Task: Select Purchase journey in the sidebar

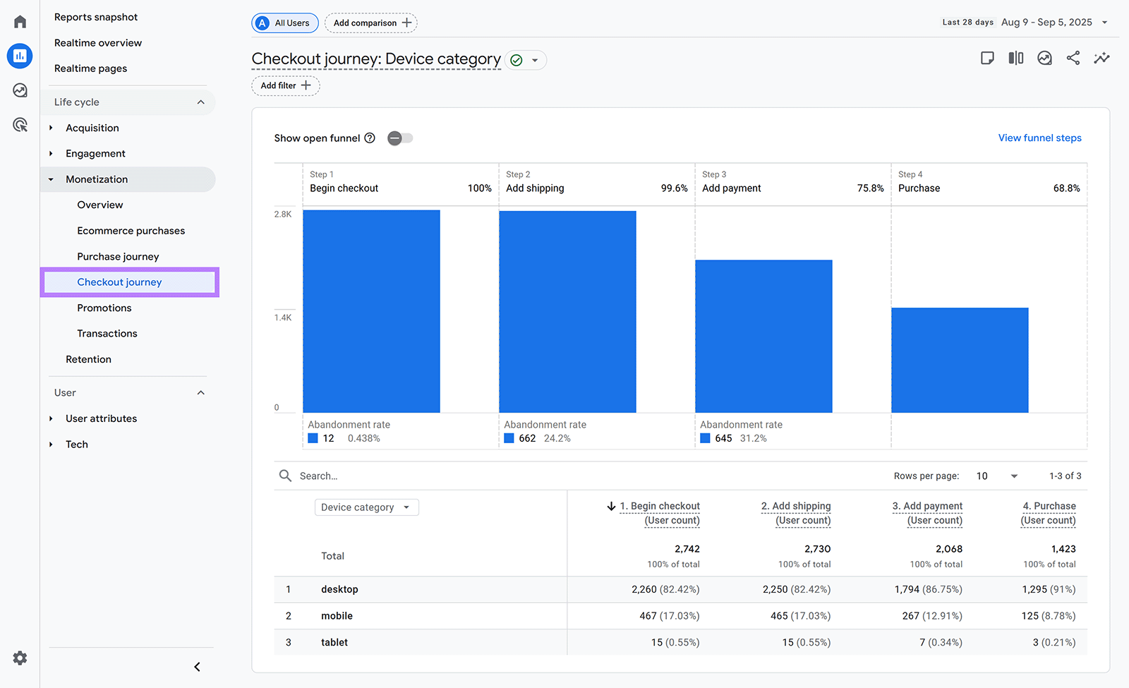Action: click(118, 256)
